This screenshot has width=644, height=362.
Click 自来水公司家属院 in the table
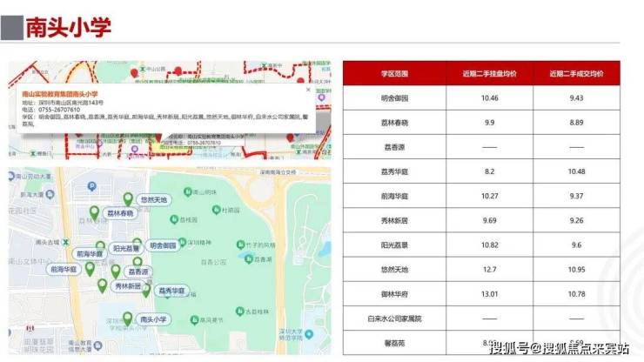pyautogui.click(x=394, y=318)
